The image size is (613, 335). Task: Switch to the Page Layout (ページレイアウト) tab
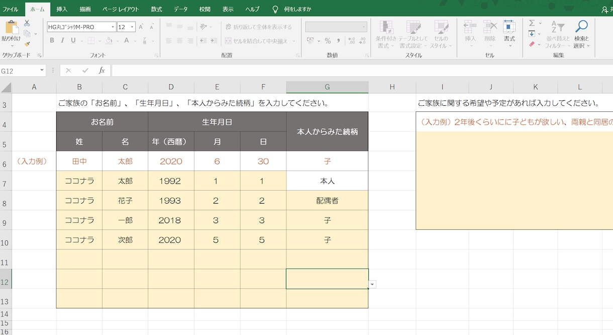coord(121,9)
